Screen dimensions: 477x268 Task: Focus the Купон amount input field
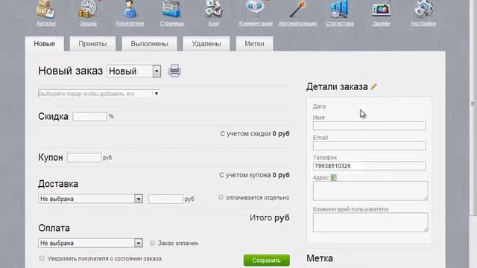pyautogui.click(x=84, y=158)
